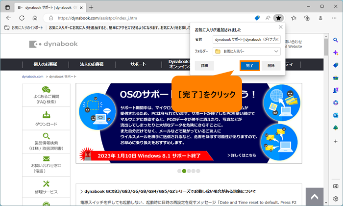This screenshot has width=343, height=206.
Task: Open sidebar settings gear icon
Action: coord(336,199)
